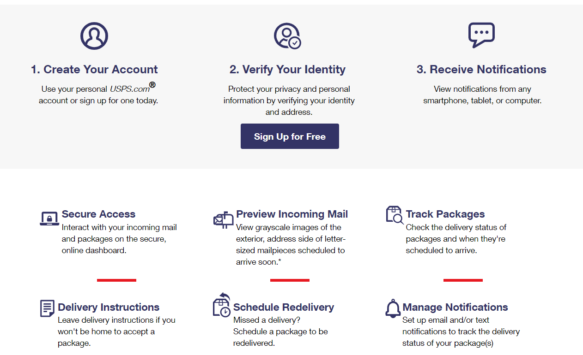Click the Schedule Redelivery package clock icon
The height and width of the screenshot is (355, 583).
click(220, 305)
